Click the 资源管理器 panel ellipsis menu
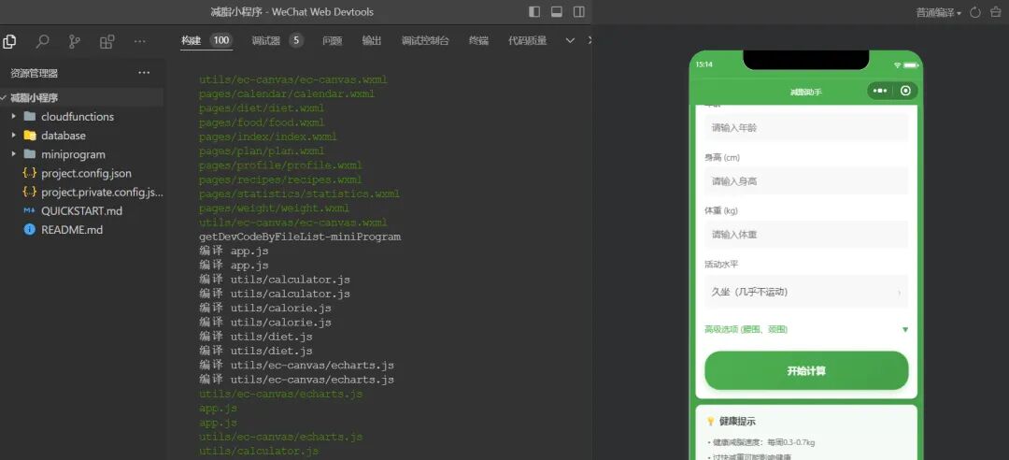The width and height of the screenshot is (1009, 460). pos(144,73)
